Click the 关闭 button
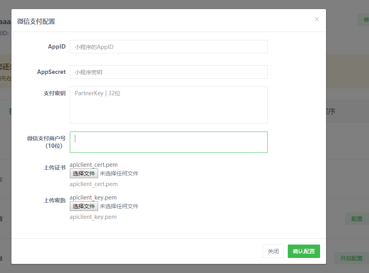The height and width of the screenshot is (273, 369). tap(273, 251)
